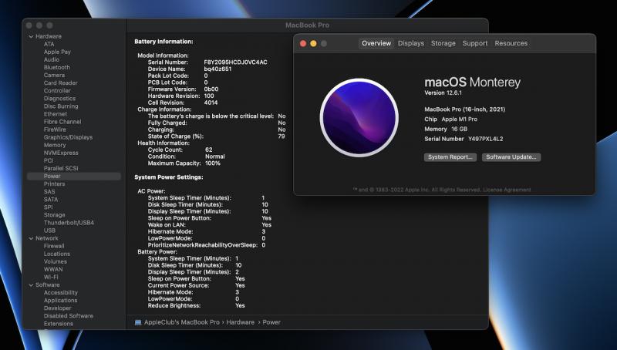Click battery serial number F8Y2095HCDJ0VC4AC
The width and height of the screenshot is (617, 350).
235,62
